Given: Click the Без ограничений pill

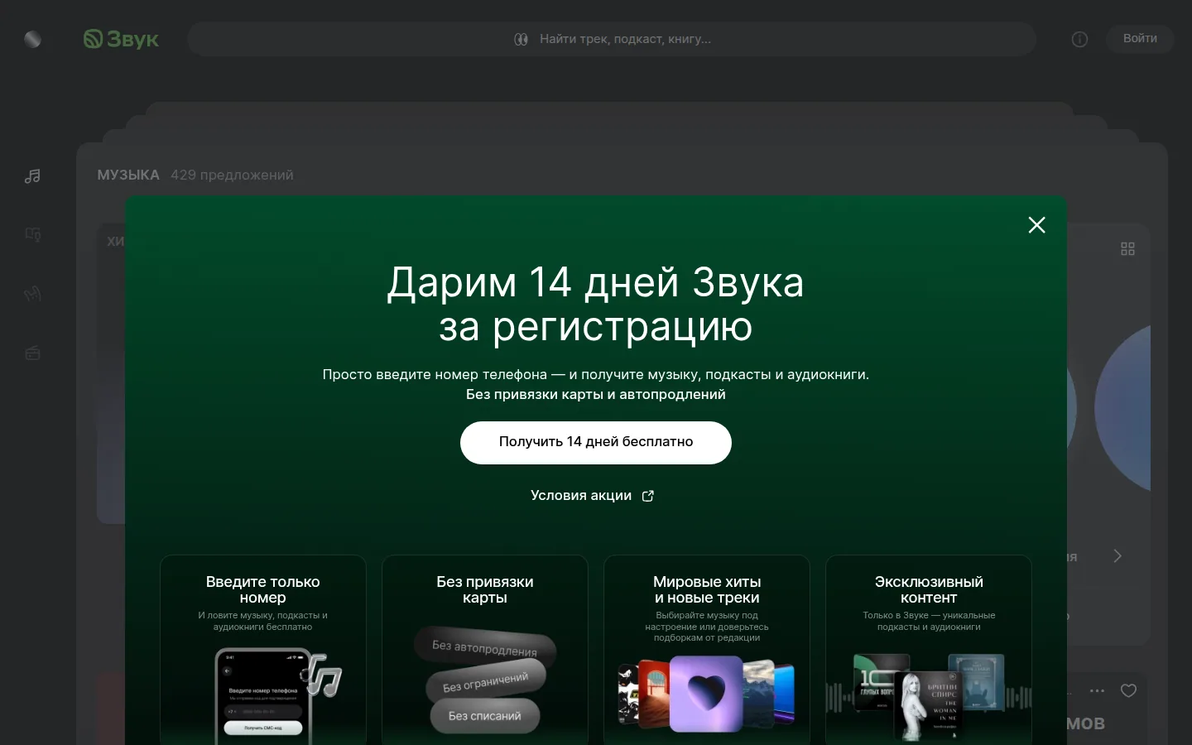Looking at the screenshot, I should point(485,682).
